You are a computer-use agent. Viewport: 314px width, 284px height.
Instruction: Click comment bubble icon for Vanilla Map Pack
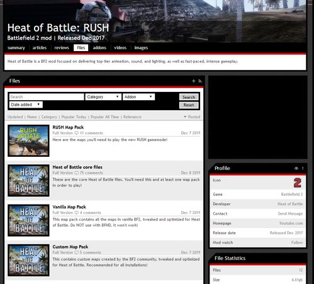coord(77,213)
